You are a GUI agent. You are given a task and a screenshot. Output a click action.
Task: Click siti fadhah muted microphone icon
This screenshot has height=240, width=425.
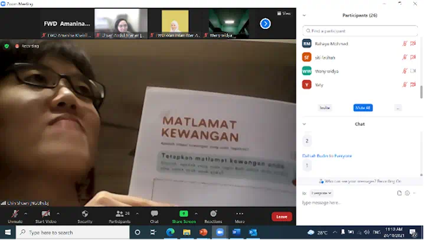point(405,57)
